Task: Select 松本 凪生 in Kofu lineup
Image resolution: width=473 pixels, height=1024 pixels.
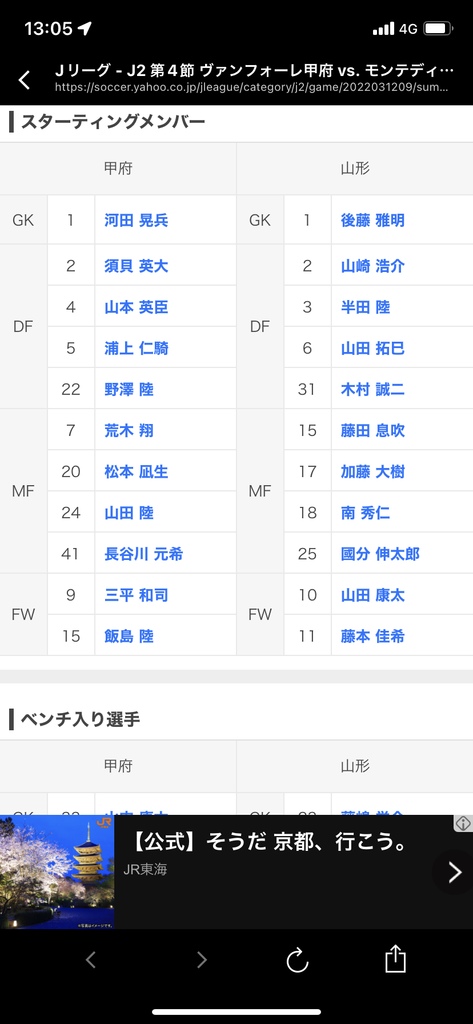Action: 136,472
